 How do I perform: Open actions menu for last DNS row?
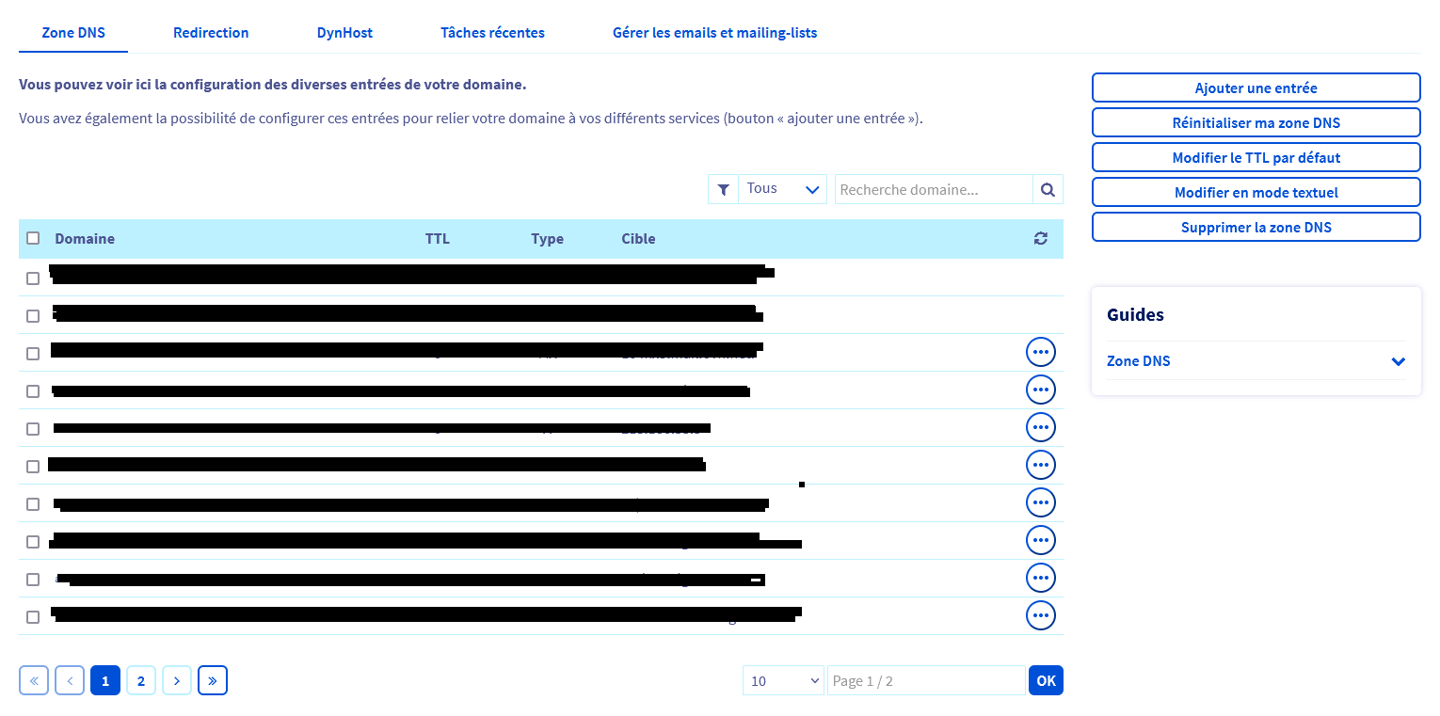tap(1040, 615)
